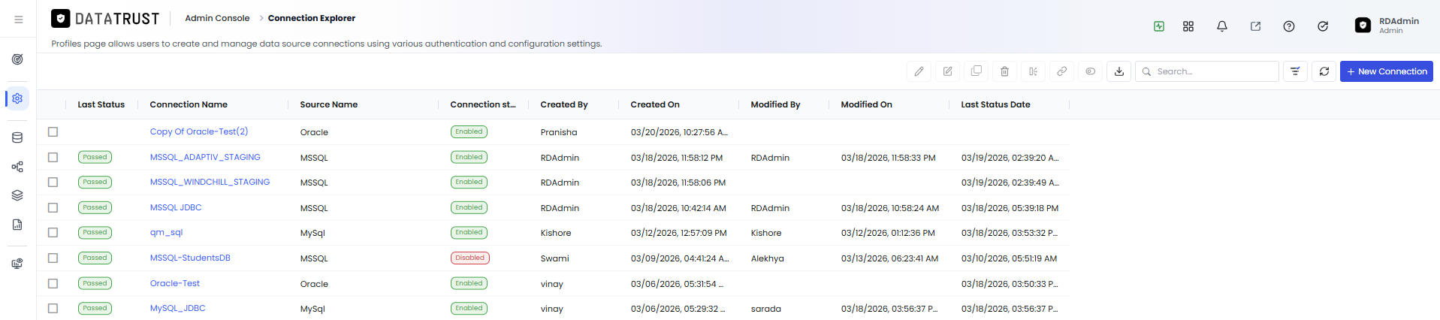Check the MSSQL_ADAPTIV_STAGING row checkbox
This screenshot has height=320, width=1440.
53,157
